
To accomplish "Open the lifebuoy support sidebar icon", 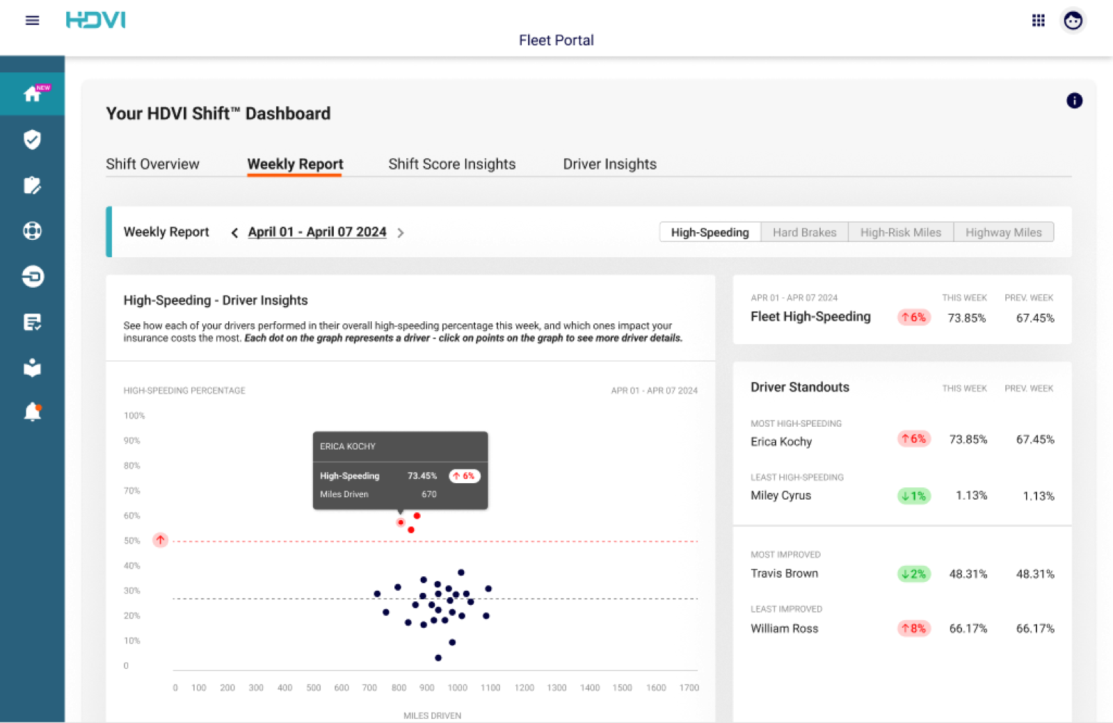I will click(x=32, y=231).
